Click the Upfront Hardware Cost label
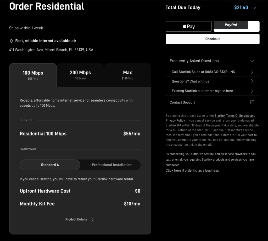The width and height of the screenshot is (268, 241). click(x=45, y=191)
